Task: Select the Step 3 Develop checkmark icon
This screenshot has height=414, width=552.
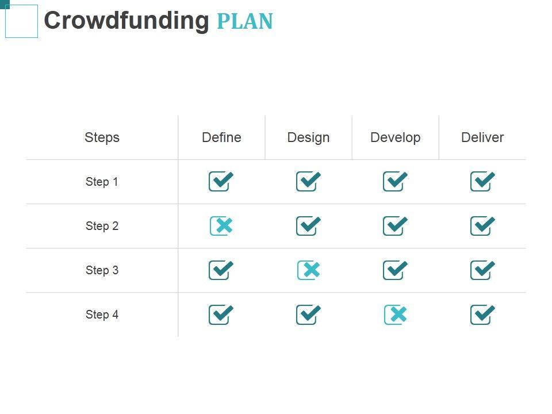Action: (x=395, y=270)
